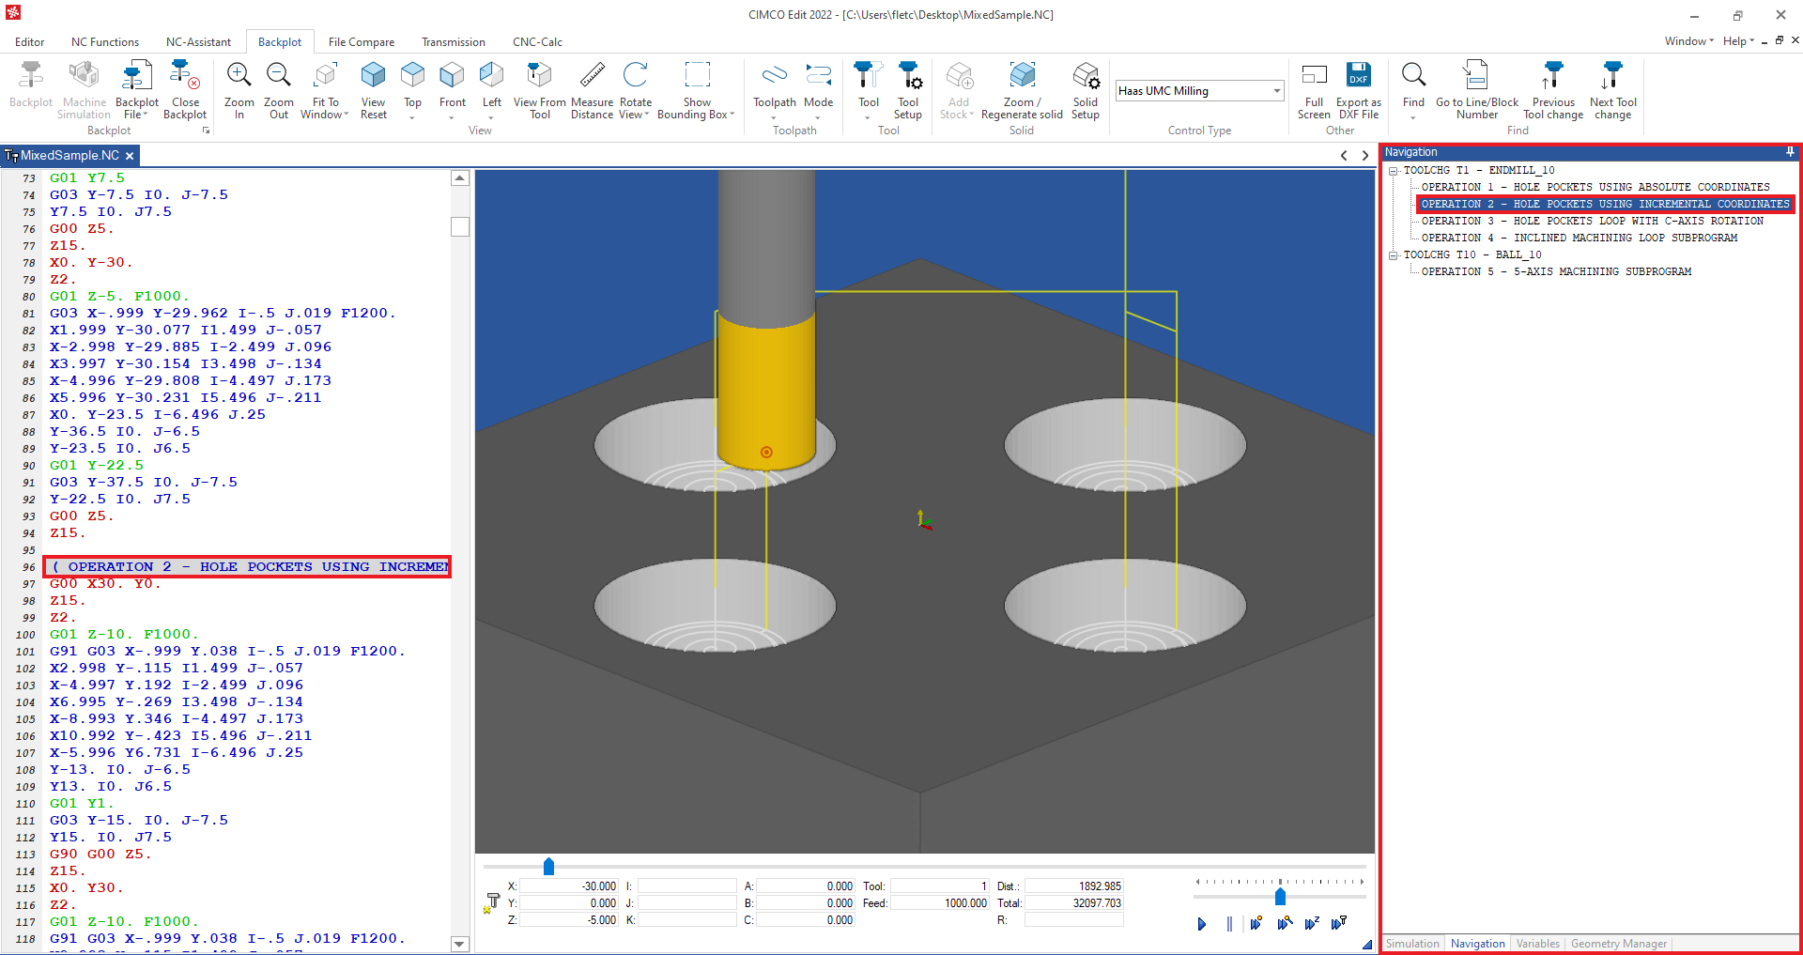Click Go to Line/Block Number

tap(1476, 89)
